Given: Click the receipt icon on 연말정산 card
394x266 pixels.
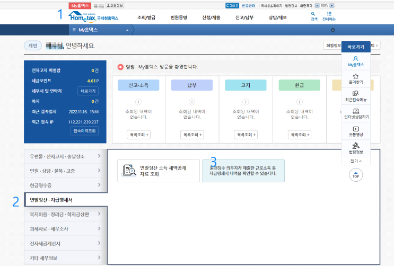Looking at the screenshot, I should (129, 171).
